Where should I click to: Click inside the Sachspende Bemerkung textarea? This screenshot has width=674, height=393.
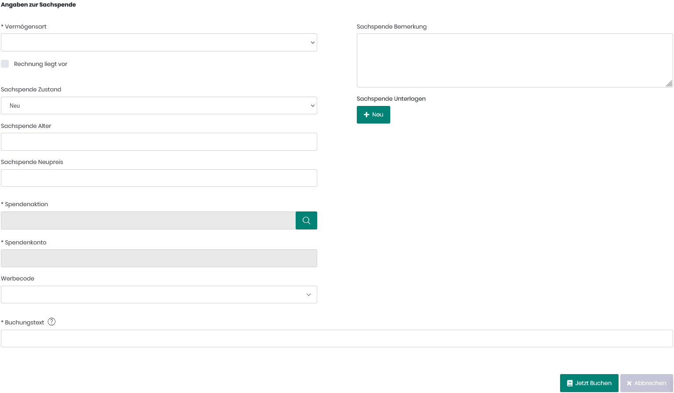click(514, 60)
